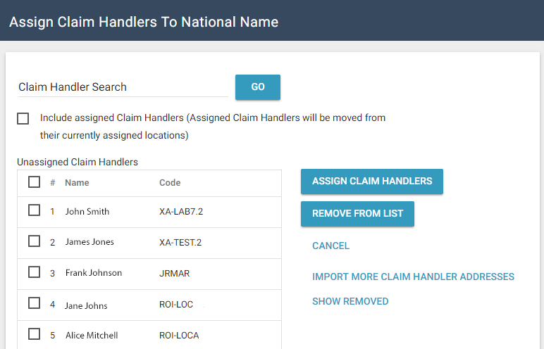Select the name John Smith
Image resolution: width=544 pixels, height=349 pixels.
point(87,211)
